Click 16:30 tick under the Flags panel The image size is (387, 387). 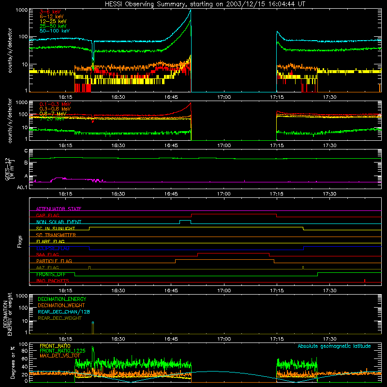pyautogui.click(x=118, y=291)
